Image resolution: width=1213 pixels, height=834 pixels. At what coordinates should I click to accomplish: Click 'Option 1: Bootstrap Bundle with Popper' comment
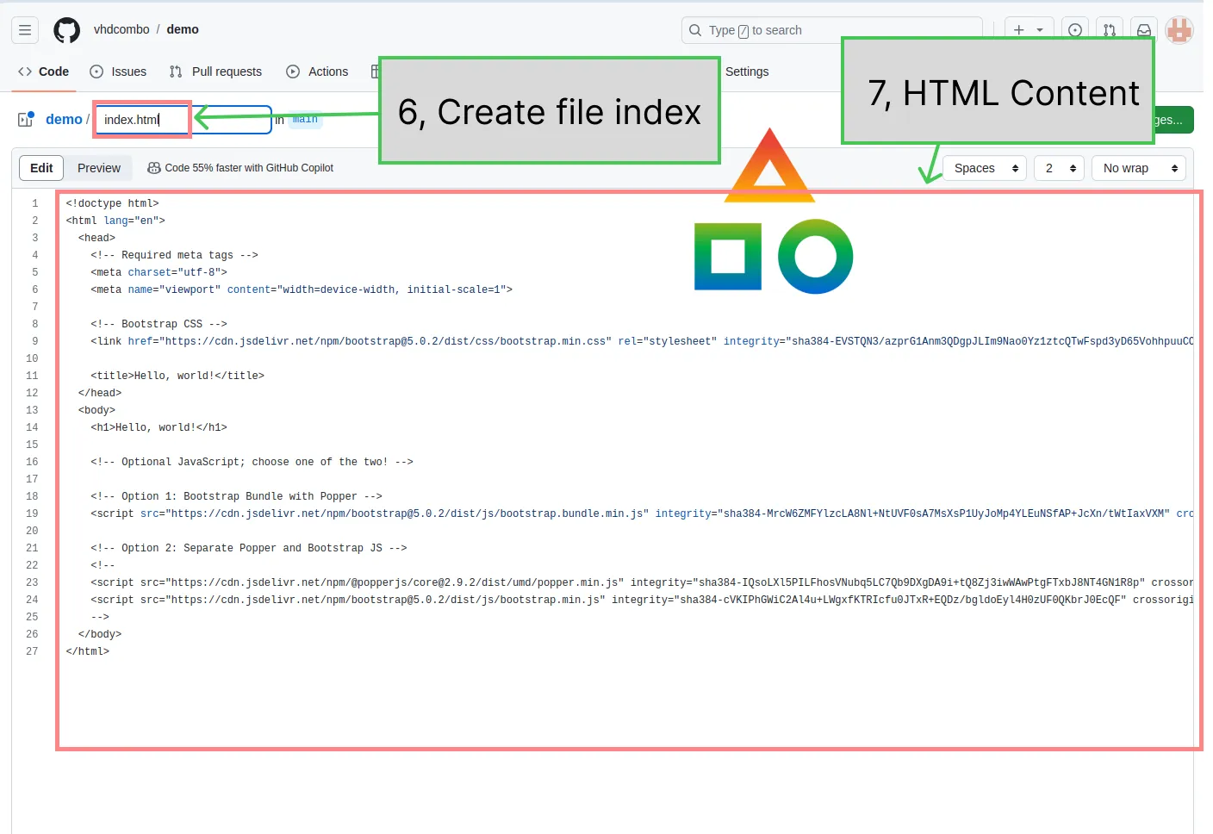coord(236,496)
